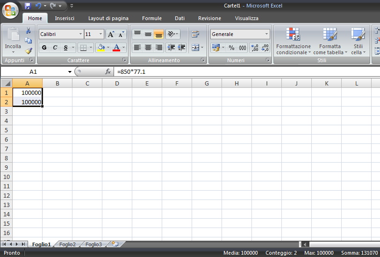Open text orientation options
The image size is (380, 257).
point(173,34)
